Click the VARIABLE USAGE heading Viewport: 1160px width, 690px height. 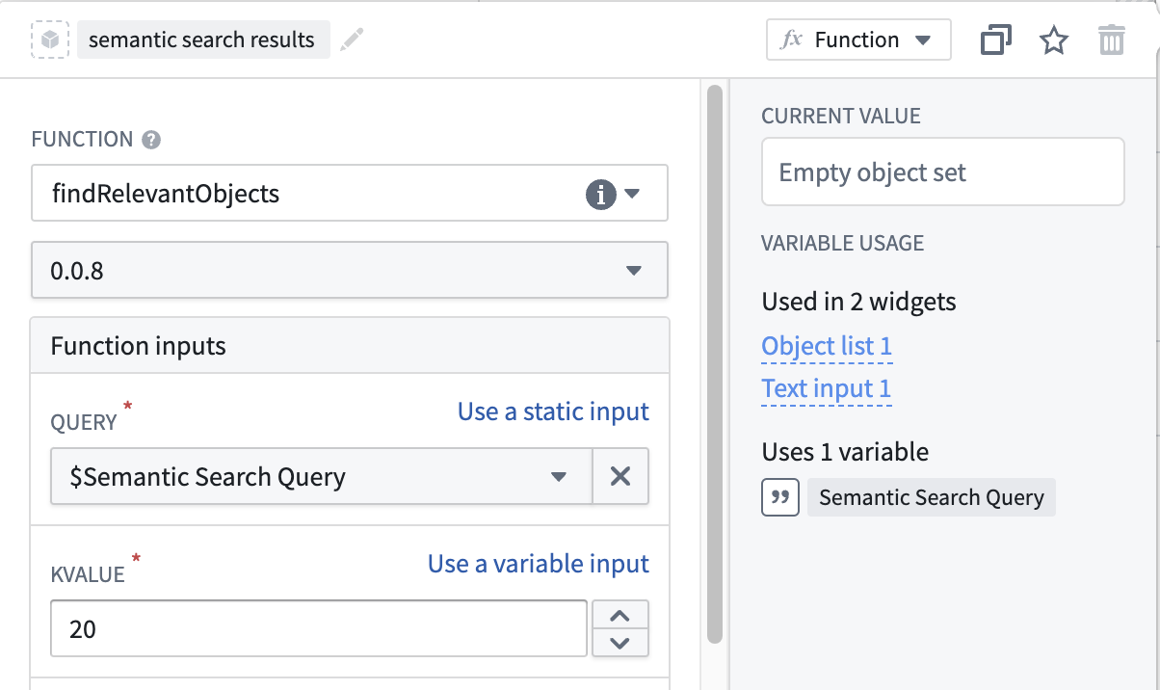[x=842, y=243]
